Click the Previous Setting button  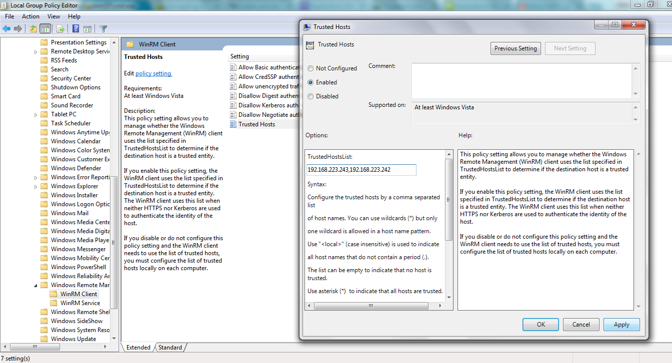click(515, 48)
